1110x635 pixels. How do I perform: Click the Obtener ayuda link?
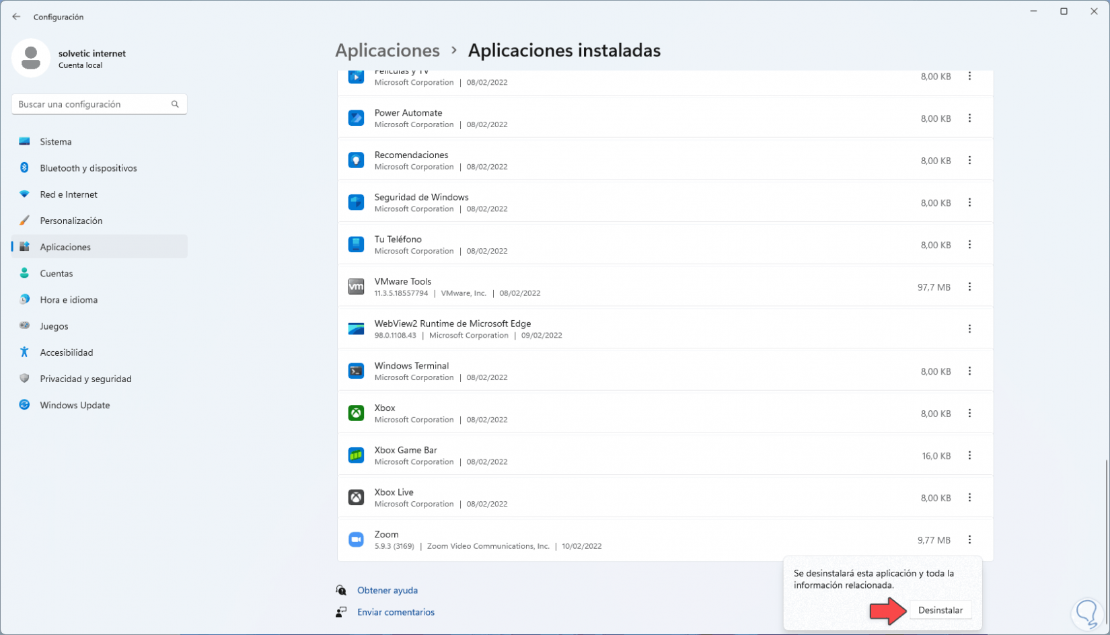pyautogui.click(x=387, y=591)
